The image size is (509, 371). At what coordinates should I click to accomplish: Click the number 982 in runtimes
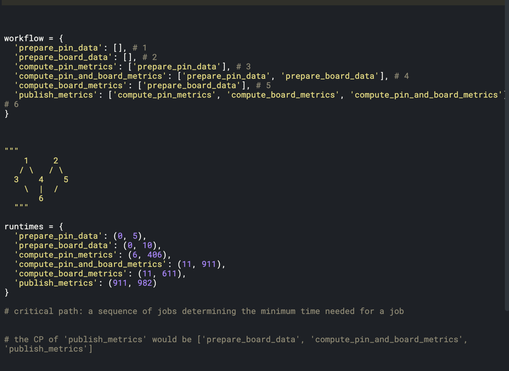[145, 283]
